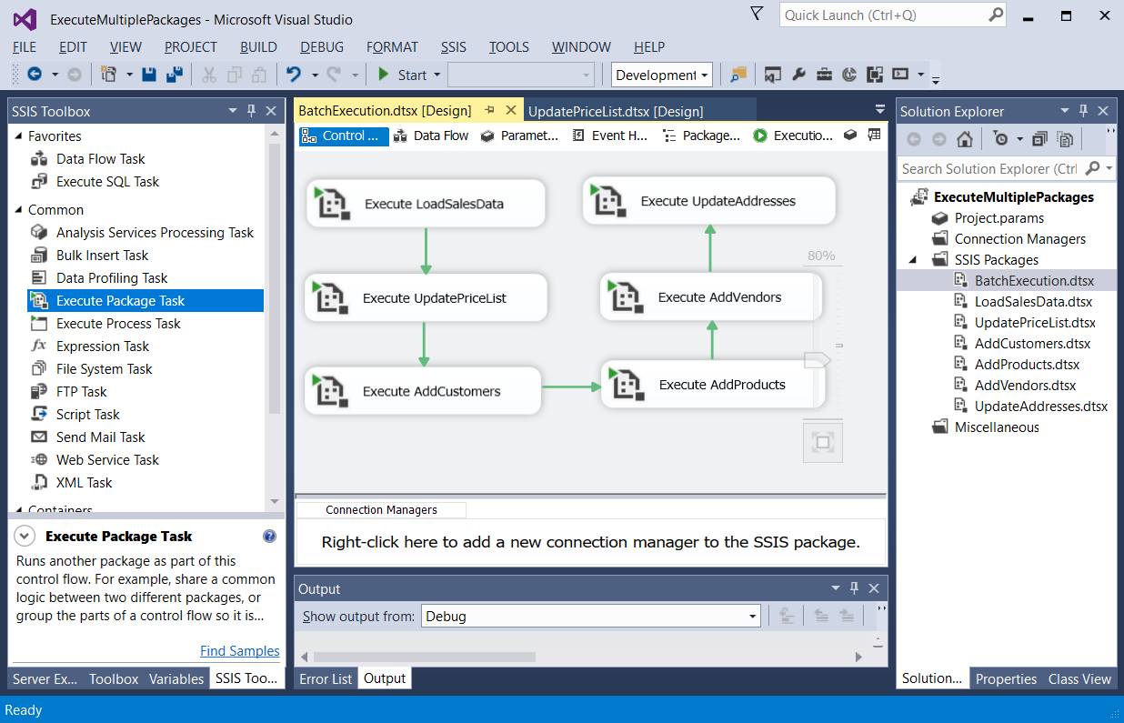The height and width of the screenshot is (723, 1124).
Task: Open the SSIS menu
Action: [454, 46]
